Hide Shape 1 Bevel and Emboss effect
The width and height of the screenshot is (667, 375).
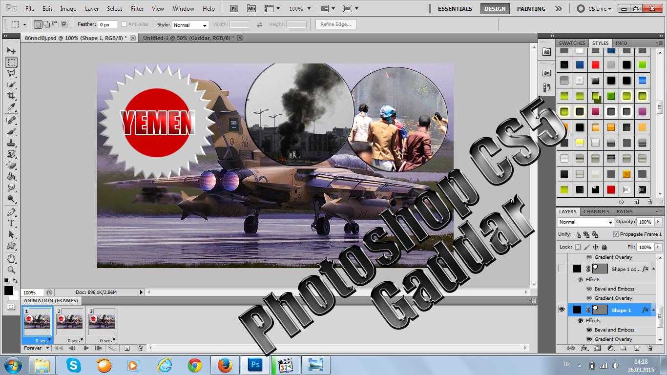coord(588,330)
